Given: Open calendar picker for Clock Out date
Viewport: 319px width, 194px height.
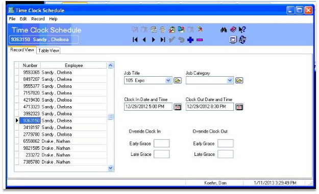Looking at the screenshot, I should coord(239,107).
